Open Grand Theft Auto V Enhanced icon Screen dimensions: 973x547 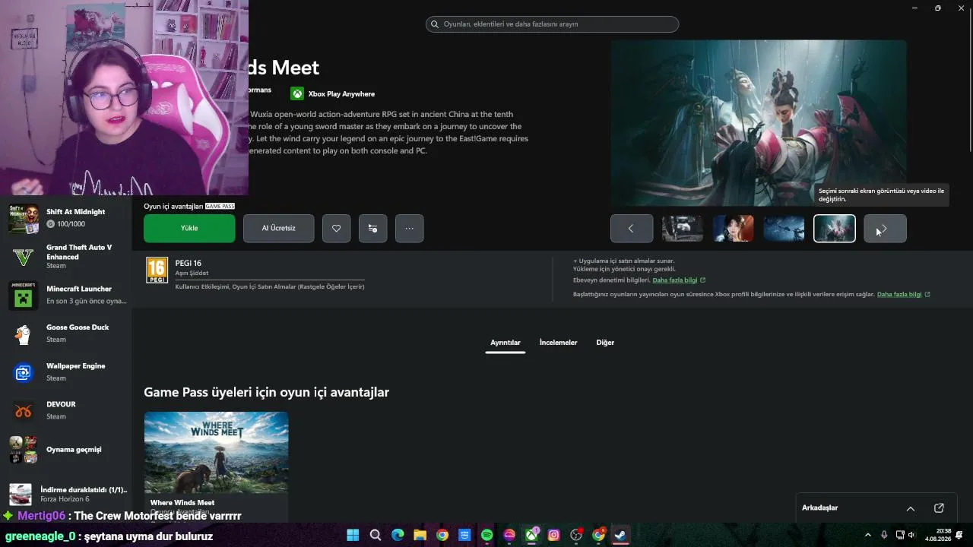tap(24, 257)
